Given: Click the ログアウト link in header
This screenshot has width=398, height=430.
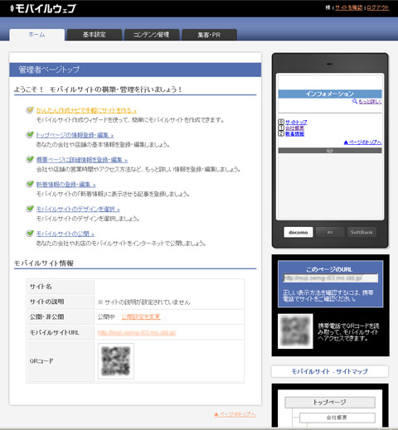Looking at the screenshot, I should 378,7.
